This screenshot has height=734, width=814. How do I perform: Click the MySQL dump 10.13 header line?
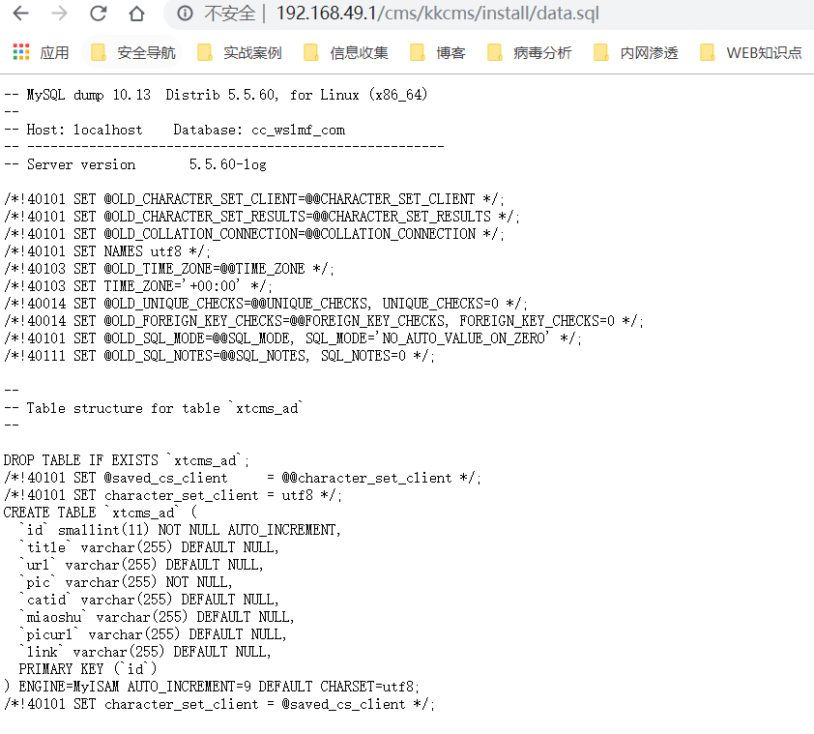(x=216, y=95)
